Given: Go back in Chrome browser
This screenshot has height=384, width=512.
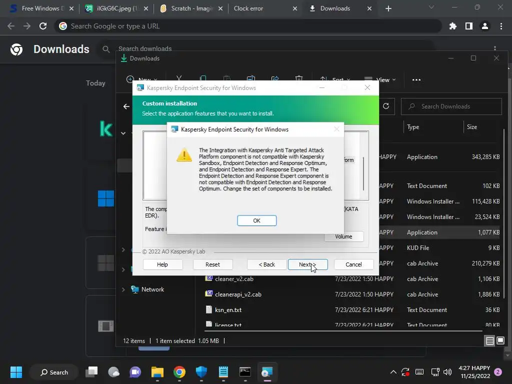Looking at the screenshot, I should point(11,26).
